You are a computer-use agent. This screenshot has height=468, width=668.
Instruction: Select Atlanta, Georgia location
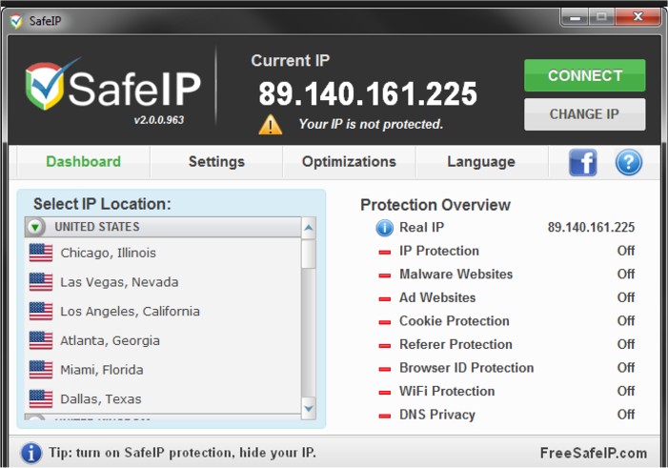163,340
